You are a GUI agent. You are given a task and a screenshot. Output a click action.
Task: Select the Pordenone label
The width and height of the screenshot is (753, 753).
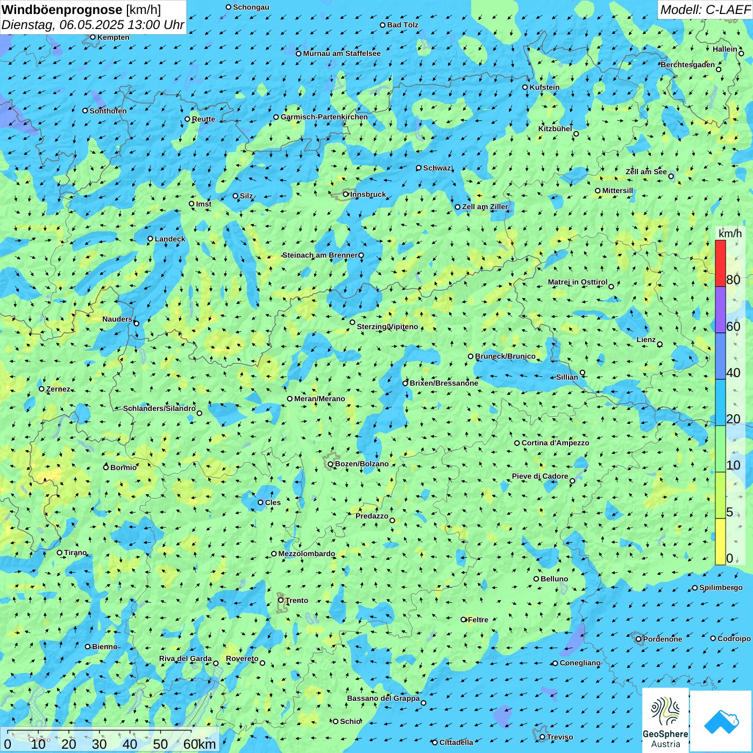663,639
